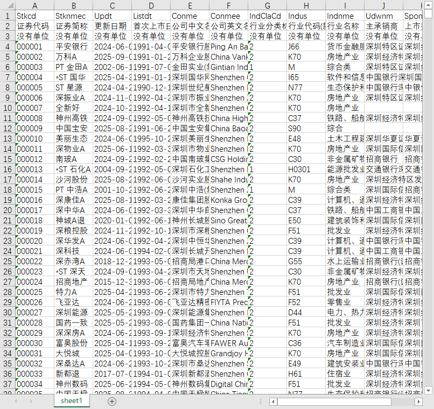The image size is (434, 409).
Task: Select row 37 header
Action: (x=8, y=384)
